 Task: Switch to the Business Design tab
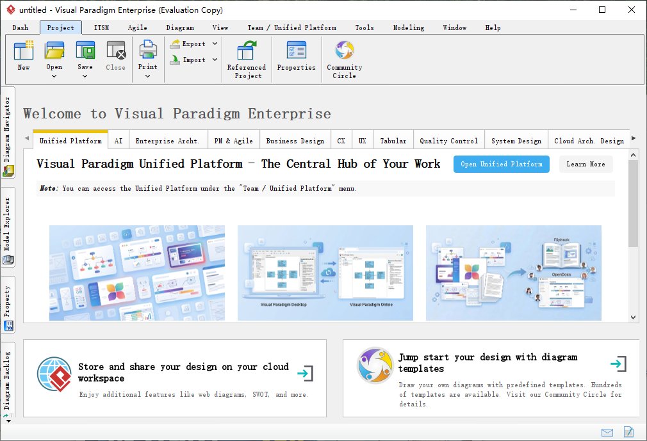(295, 141)
